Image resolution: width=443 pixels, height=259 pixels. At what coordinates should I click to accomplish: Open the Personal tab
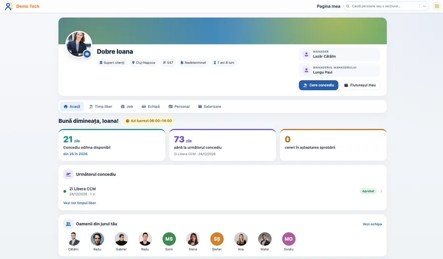click(179, 107)
